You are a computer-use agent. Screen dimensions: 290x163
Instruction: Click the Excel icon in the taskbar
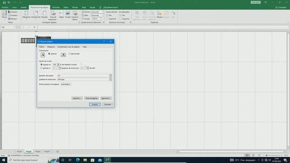point(107,160)
